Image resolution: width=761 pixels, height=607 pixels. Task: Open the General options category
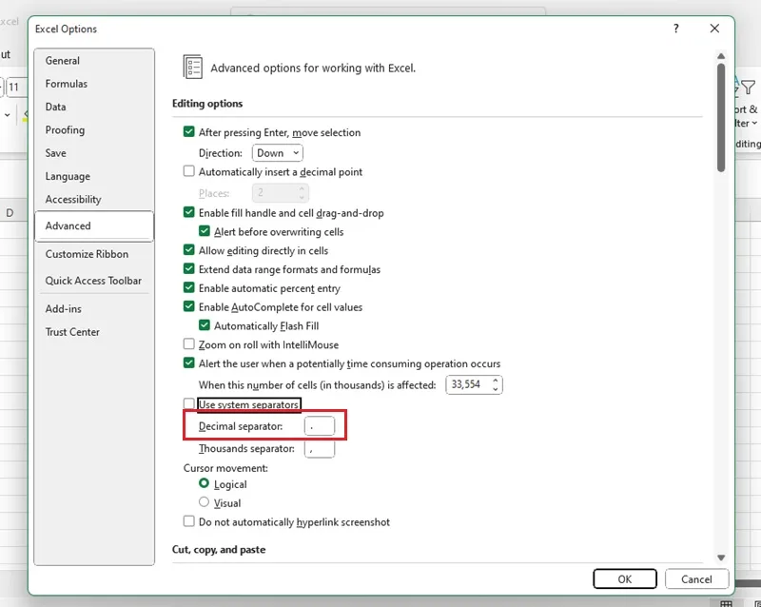pos(62,61)
